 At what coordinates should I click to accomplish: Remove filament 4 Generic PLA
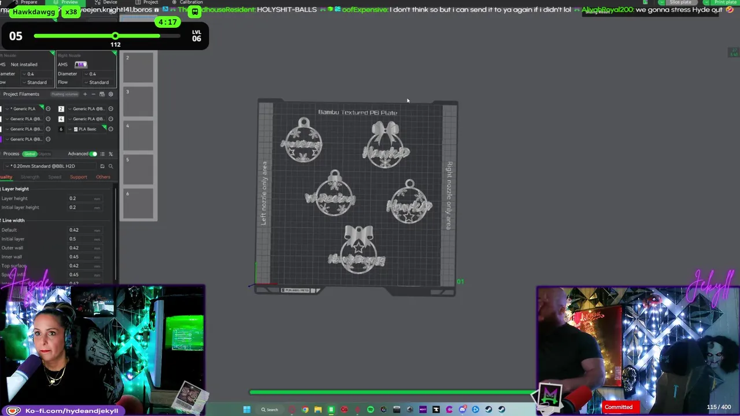(x=110, y=119)
